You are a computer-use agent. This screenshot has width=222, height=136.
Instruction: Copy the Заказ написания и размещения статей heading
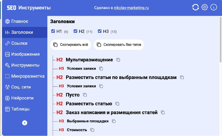[x=163, y=113]
